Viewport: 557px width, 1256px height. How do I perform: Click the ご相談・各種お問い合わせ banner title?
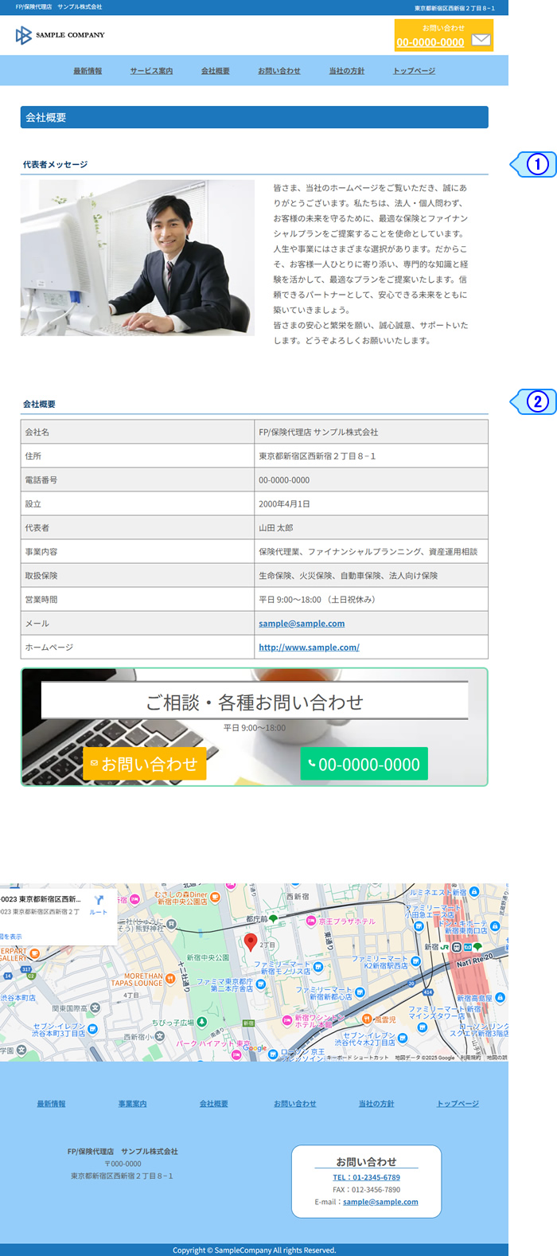[255, 702]
